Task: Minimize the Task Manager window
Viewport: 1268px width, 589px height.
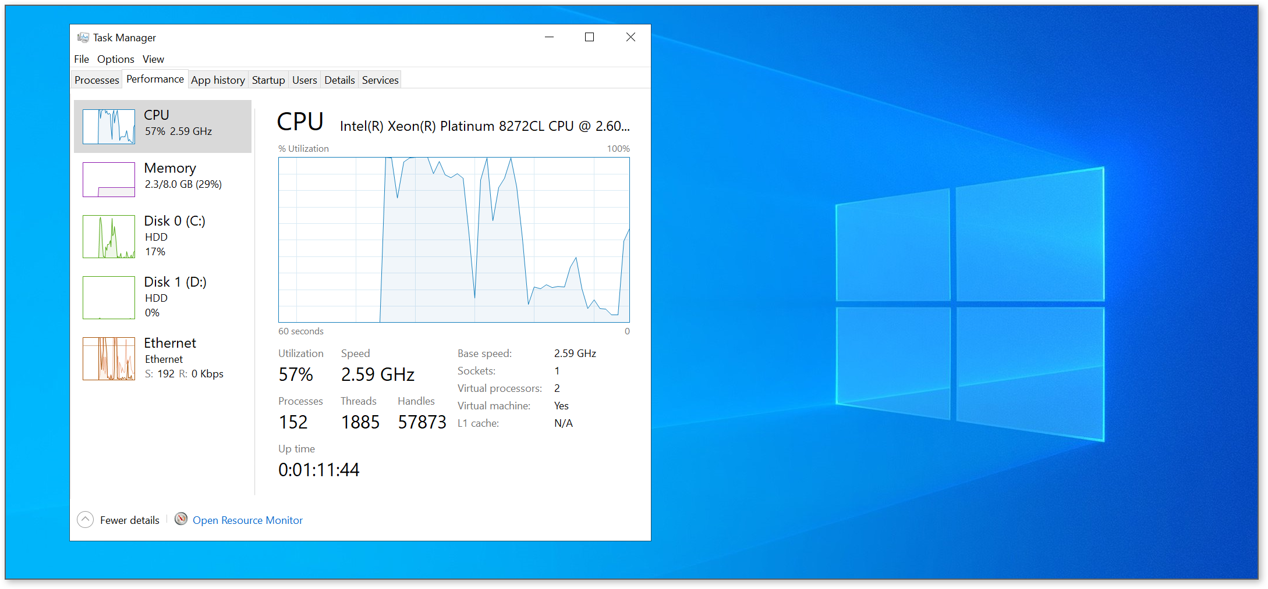Action: click(x=549, y=37)
